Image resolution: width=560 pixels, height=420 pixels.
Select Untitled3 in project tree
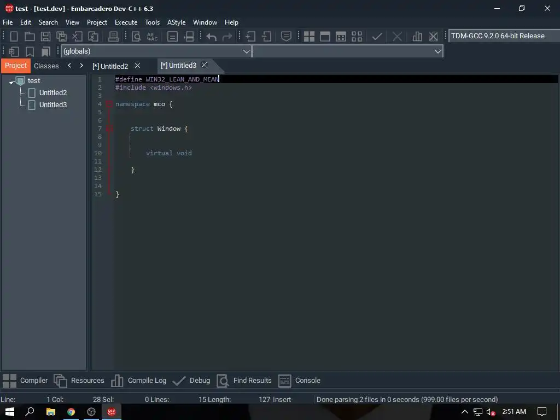point(53,105)
